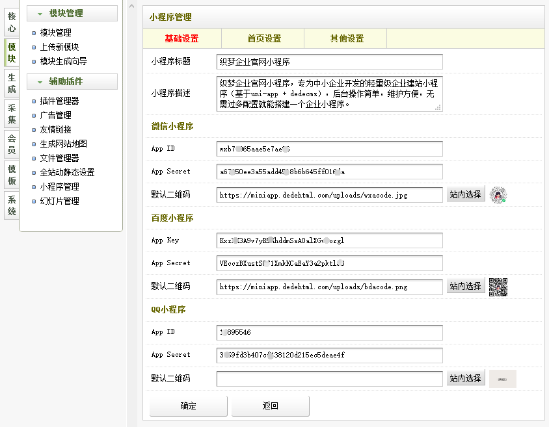The image size is (549, 427).
Task: Click the empty QQ 默认二维码 input field
Action: coord(329,378)
